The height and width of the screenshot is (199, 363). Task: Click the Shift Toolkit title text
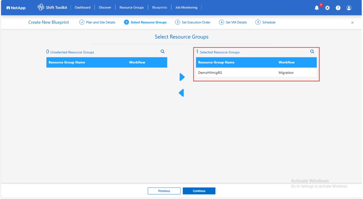pos(57,8)
